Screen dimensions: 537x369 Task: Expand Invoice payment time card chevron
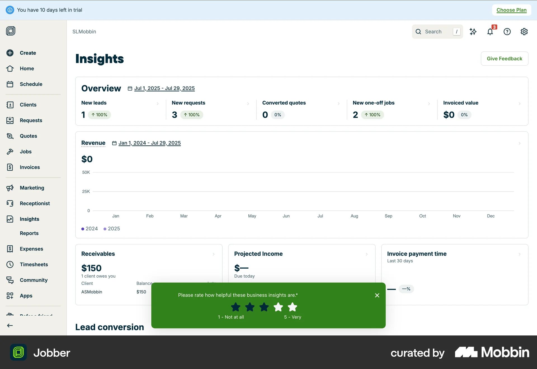coord(520,254)
